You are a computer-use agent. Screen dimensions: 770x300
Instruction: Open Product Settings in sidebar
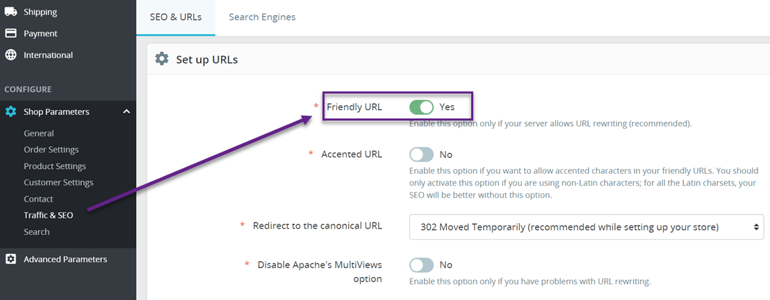coord(55,166)
